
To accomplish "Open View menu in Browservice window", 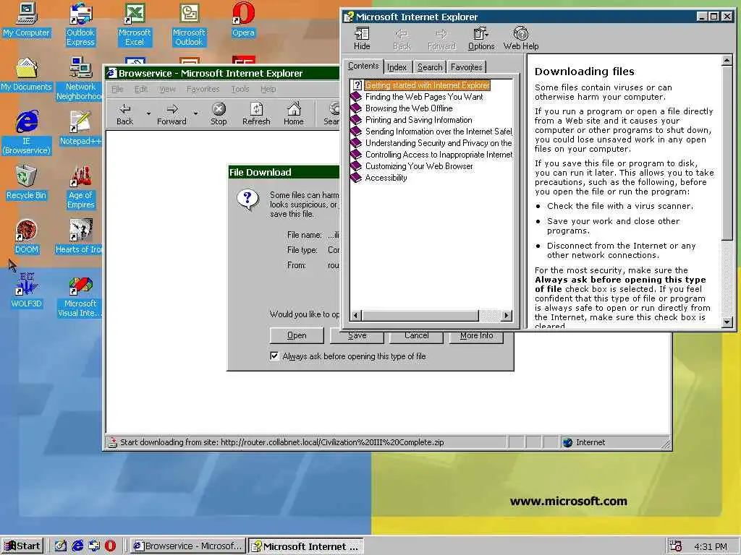I will pos(167,89).
